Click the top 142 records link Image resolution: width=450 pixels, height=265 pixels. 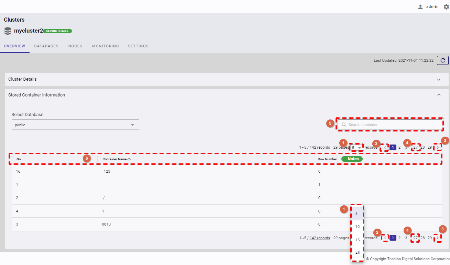pyautogui.click(x=320, y=147)
